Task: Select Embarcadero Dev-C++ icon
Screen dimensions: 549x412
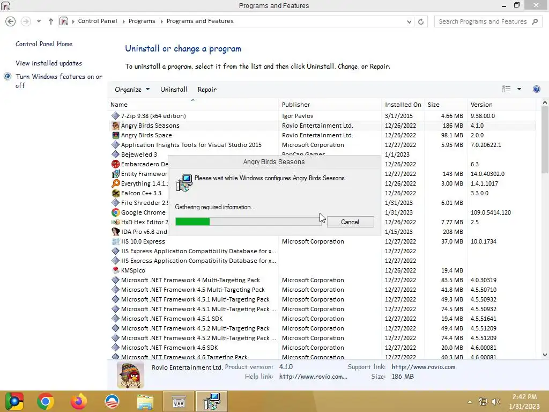Action: pyautogui.click(x=116, y=164)
